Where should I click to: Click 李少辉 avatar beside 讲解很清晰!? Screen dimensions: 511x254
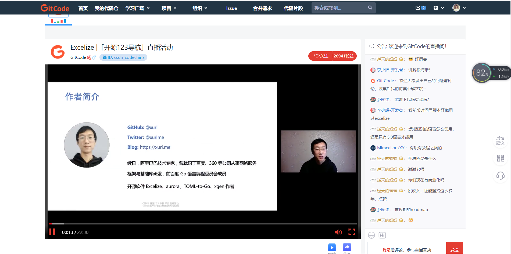point(373,70)
